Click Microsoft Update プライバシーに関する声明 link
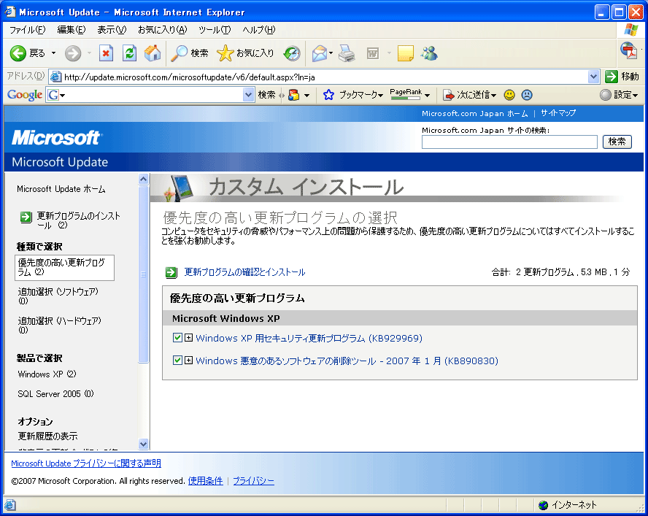The height and width of the screenshot is (516, 648). 86,463
